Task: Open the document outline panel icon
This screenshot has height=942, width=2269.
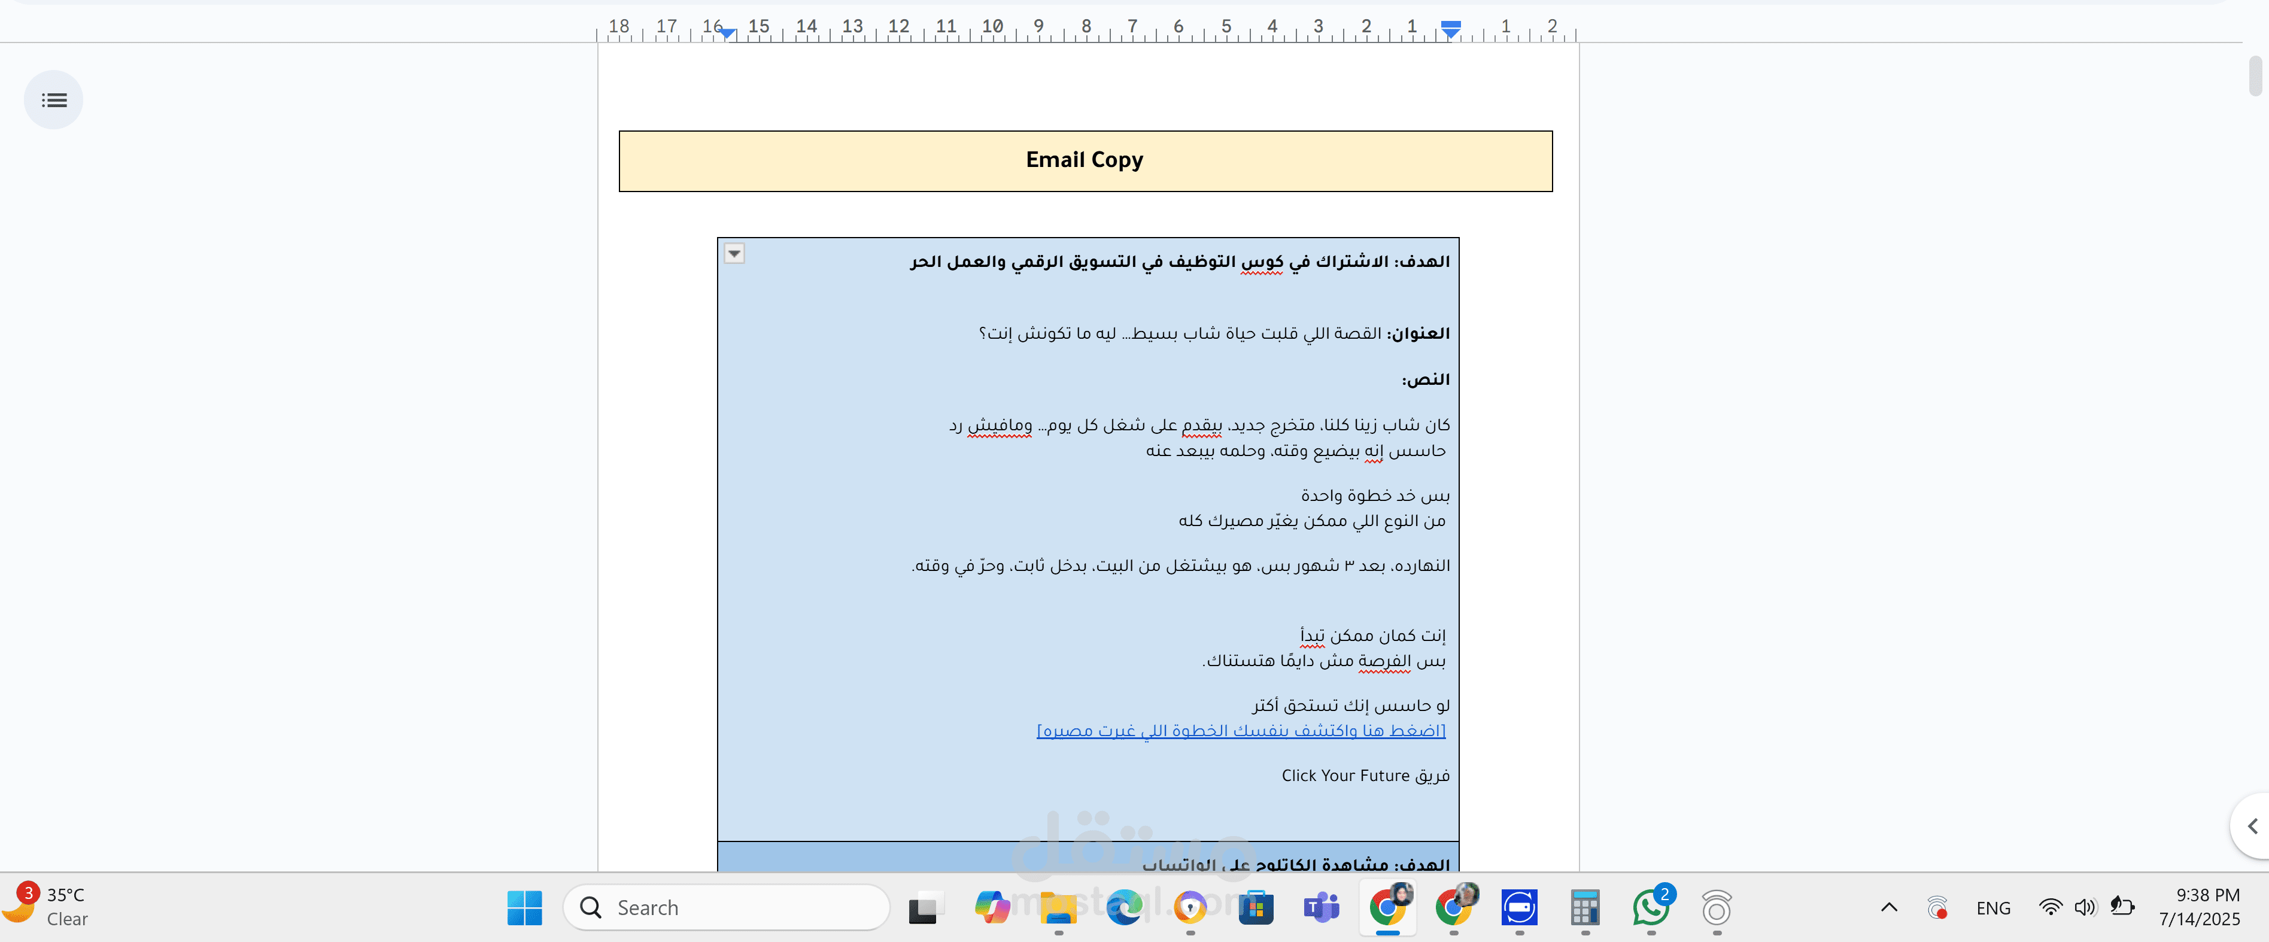Action: 54,101
